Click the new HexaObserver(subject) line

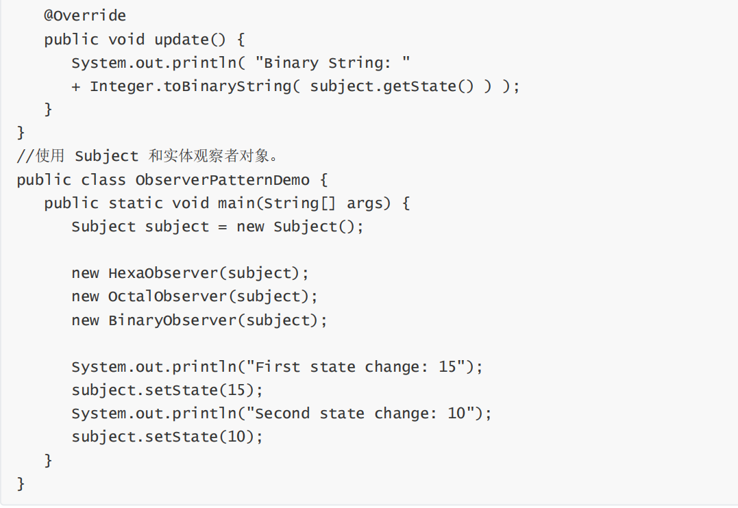click(190, 273)
